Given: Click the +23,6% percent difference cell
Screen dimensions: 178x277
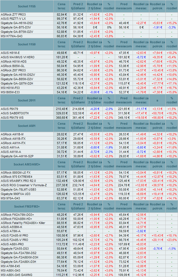Looking at the screenshot, I should tap(172, 240).
